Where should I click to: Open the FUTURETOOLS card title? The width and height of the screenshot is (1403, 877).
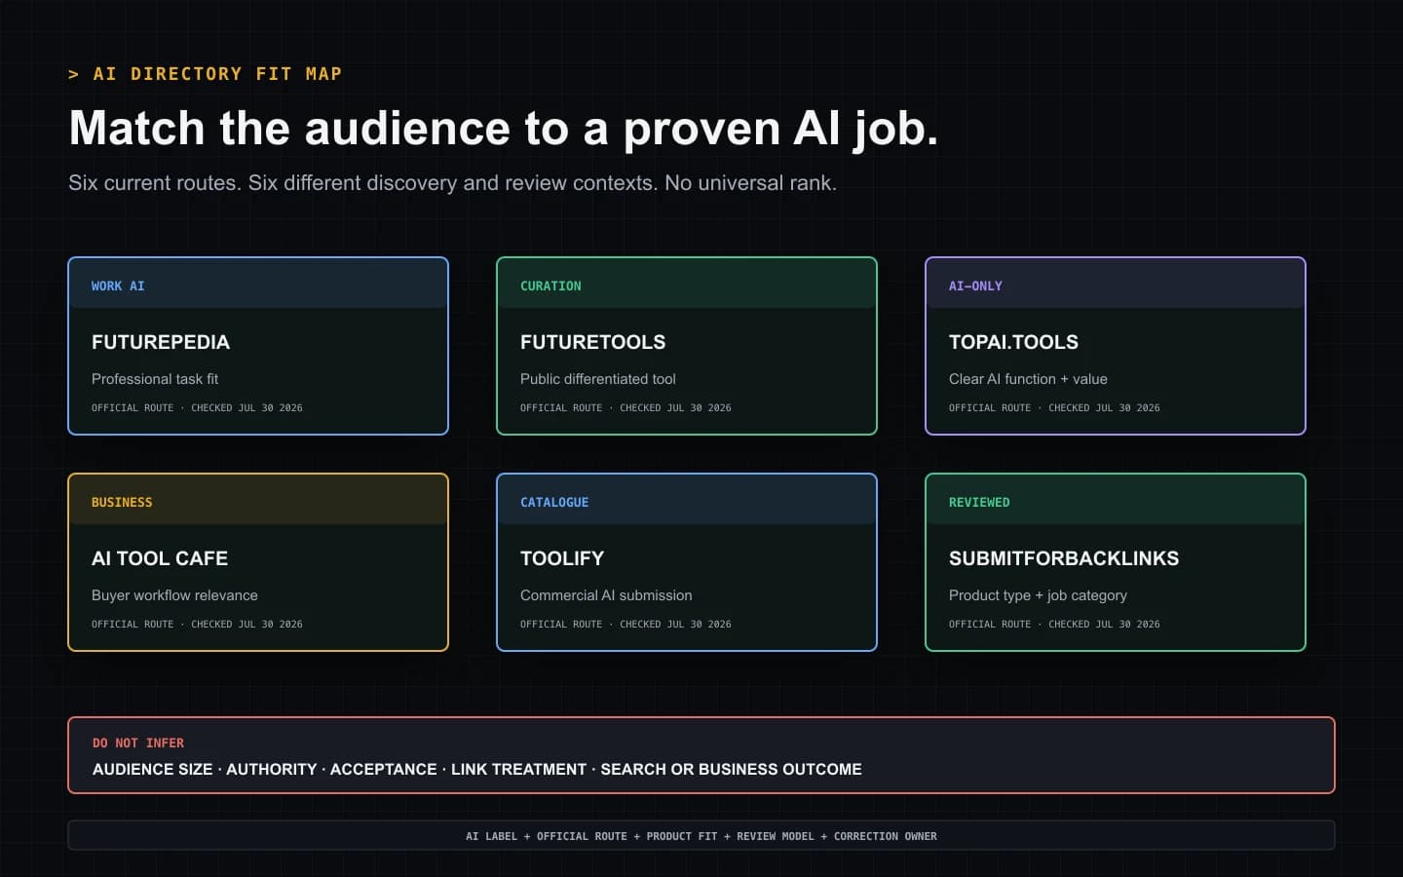point(593,342)
